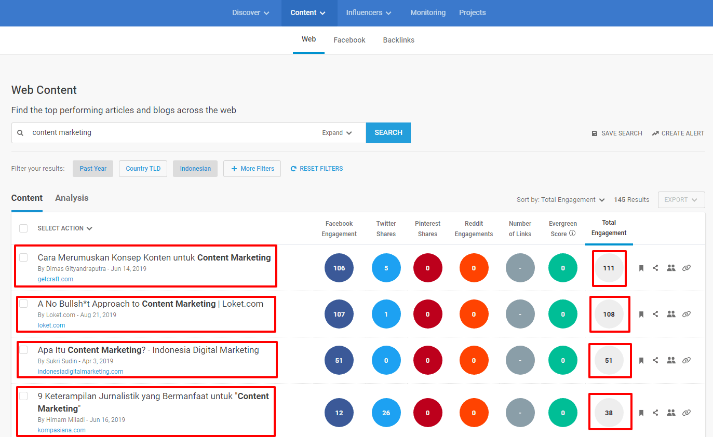Click the Evergreen Score info icon
This screenshot has width=713, height=437.
tap(572, 234)
